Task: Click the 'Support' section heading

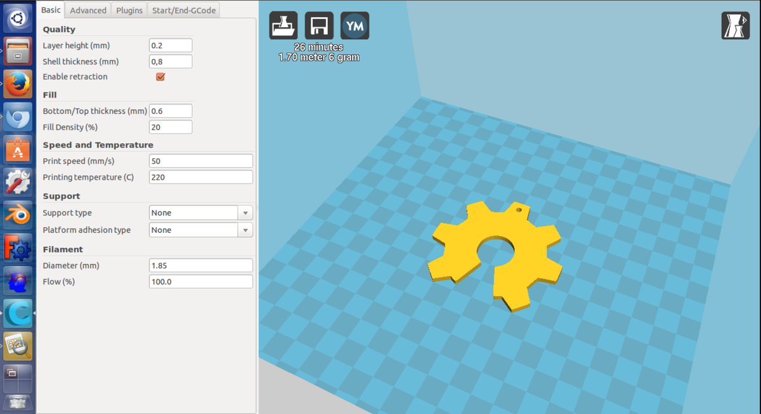Action: point(62,196)
